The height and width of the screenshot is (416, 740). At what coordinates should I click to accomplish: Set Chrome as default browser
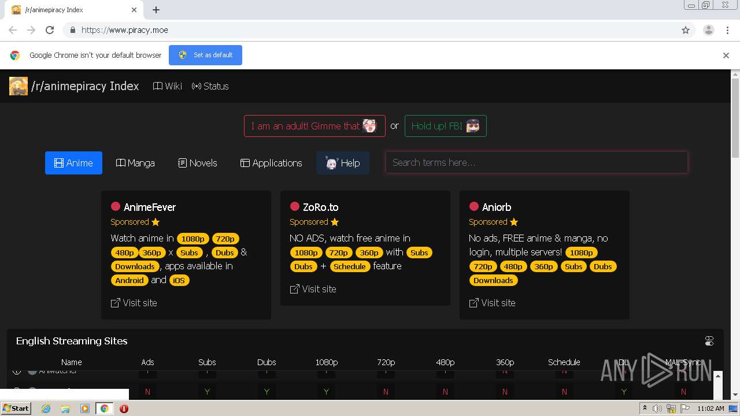[x=205, y=55]
